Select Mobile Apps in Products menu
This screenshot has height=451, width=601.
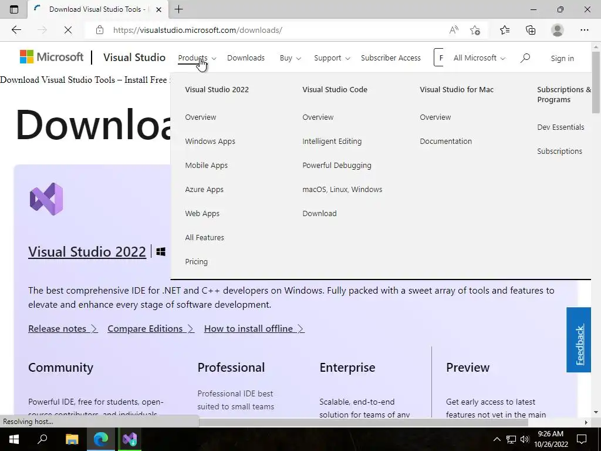(x=206, y=165)
